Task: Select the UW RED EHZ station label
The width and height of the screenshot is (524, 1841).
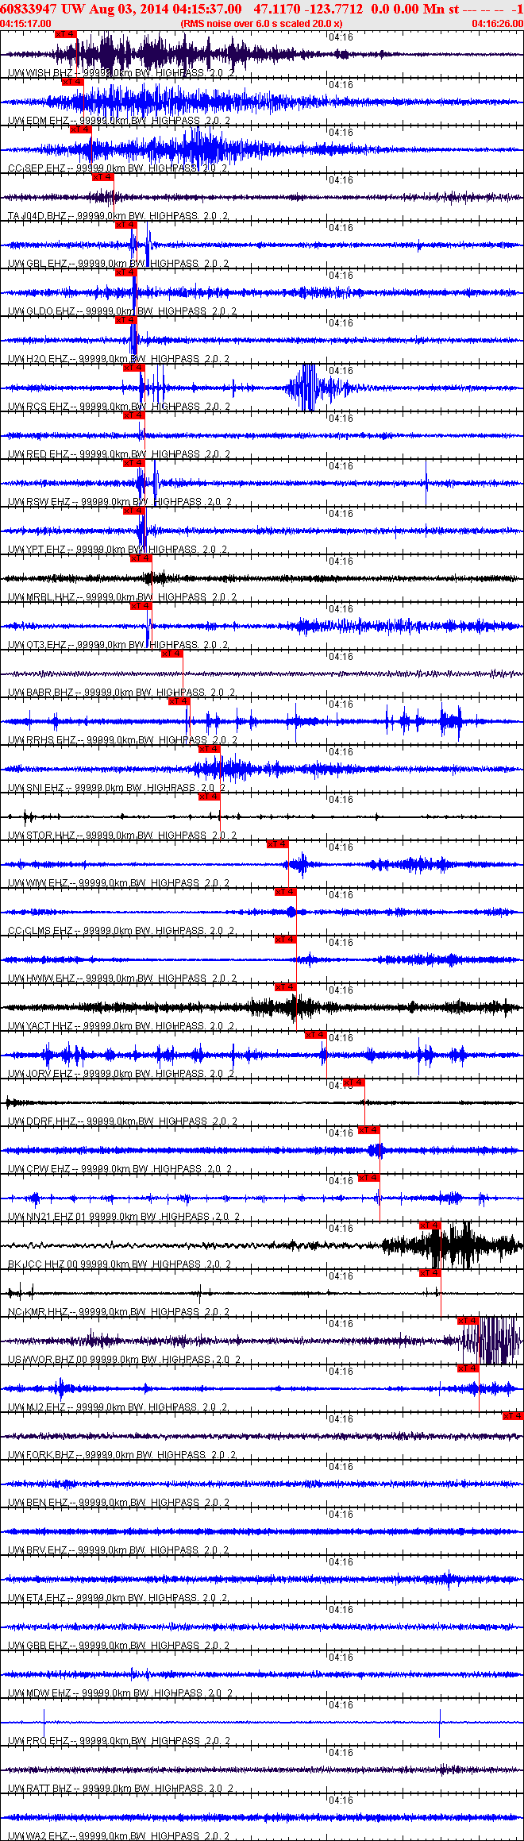Action: [x=119, y=454]
